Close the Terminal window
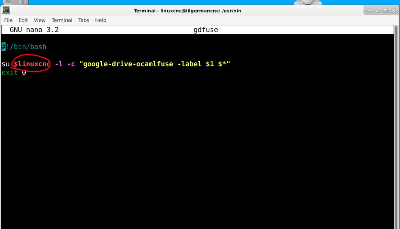 coord(394,11)
